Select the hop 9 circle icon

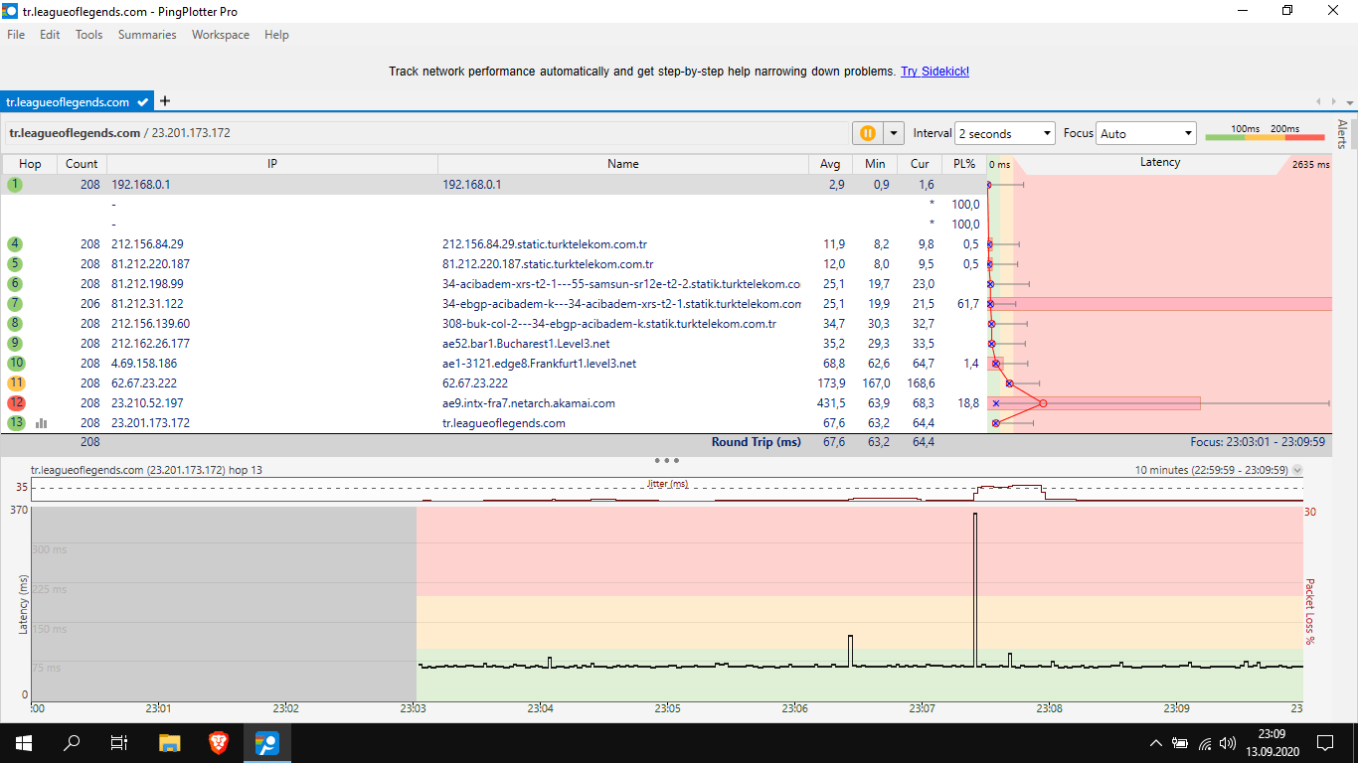(x=15, y=344)
